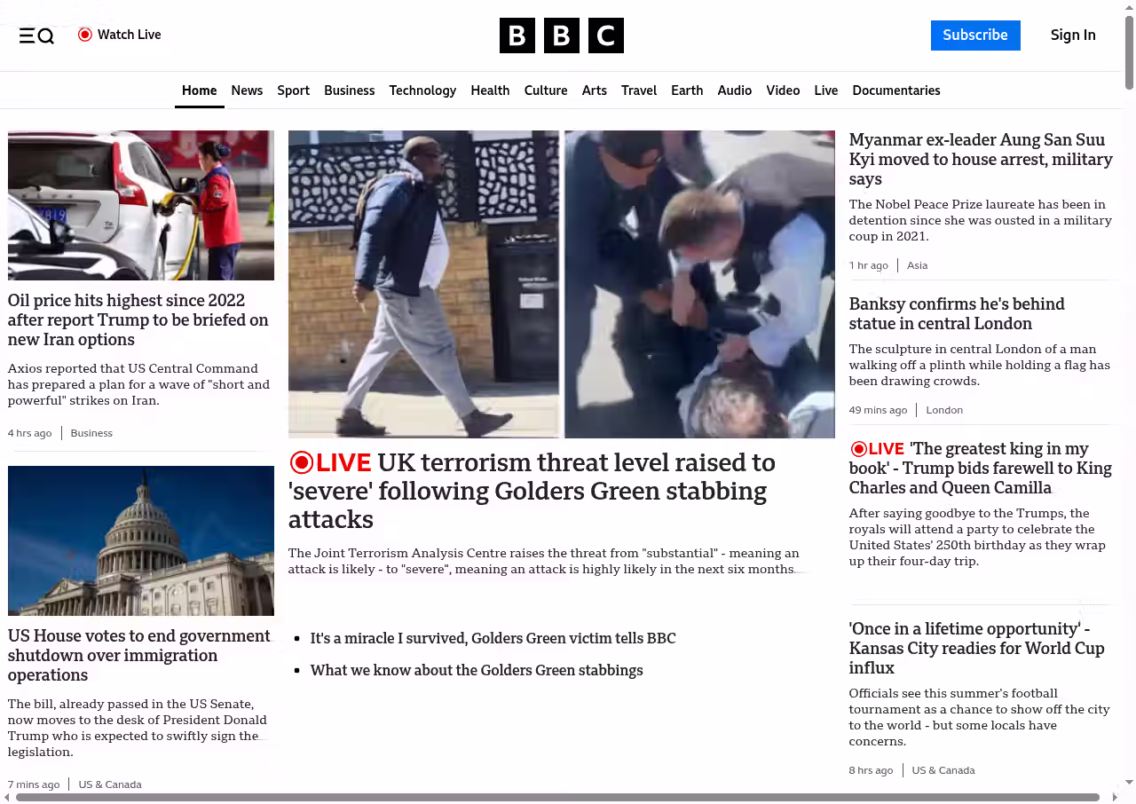The image size is (1136, 804).
Task: Click the horizontal scrollbar right arrow
Action: pyautogui.click(x=1116, y=797)
